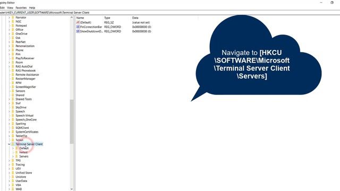Open the Favorites menu
Image resolution: width=340 pixels, height=191 pixels.
coord(21,7)
